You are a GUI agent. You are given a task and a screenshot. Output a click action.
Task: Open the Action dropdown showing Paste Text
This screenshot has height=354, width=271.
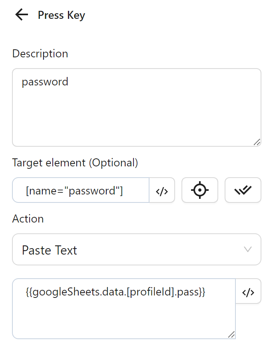(137, 249)
